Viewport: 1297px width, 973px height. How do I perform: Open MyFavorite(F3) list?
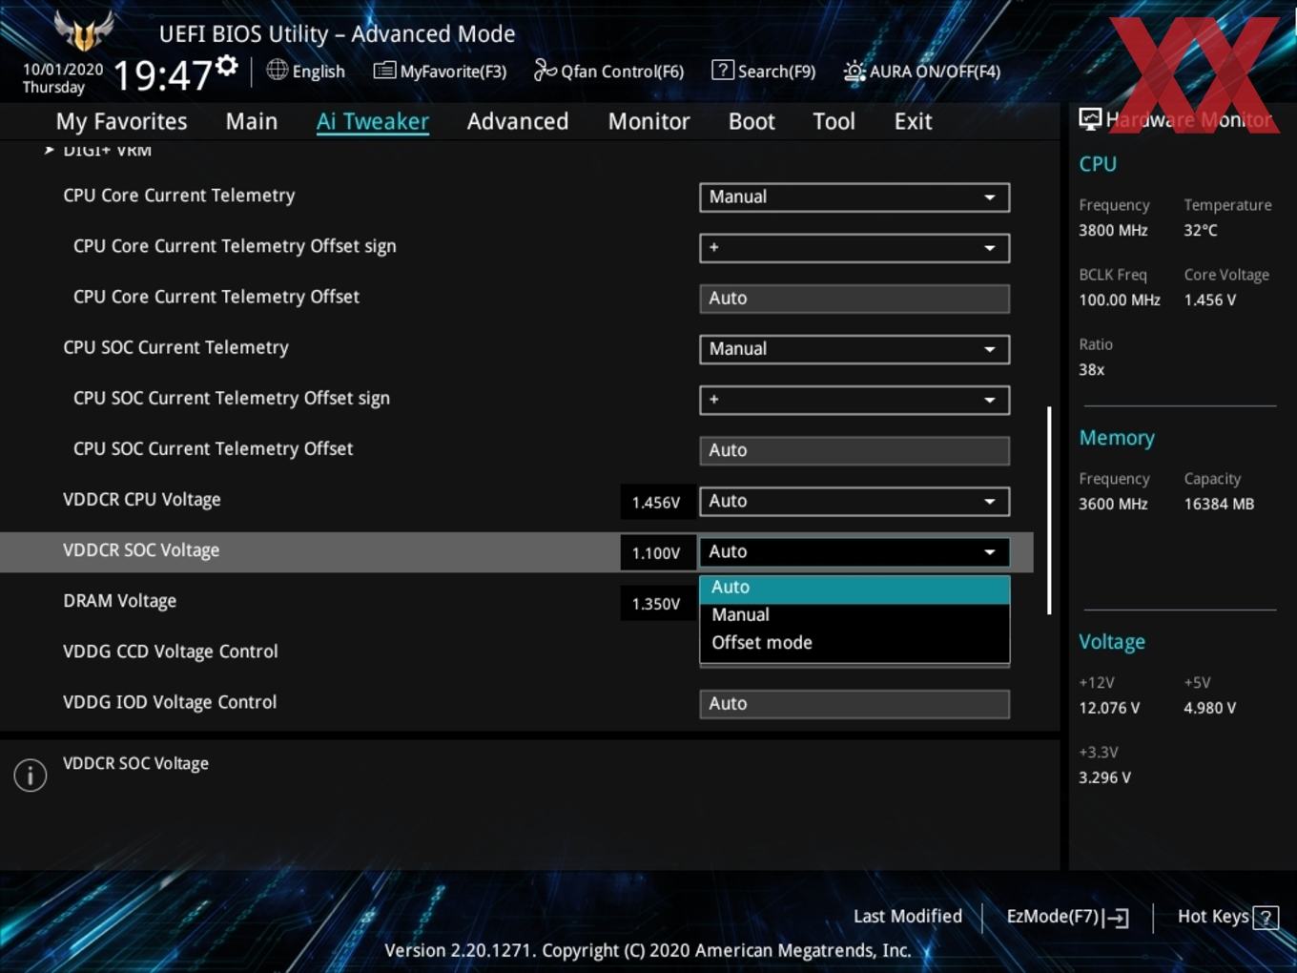point(440,72)
